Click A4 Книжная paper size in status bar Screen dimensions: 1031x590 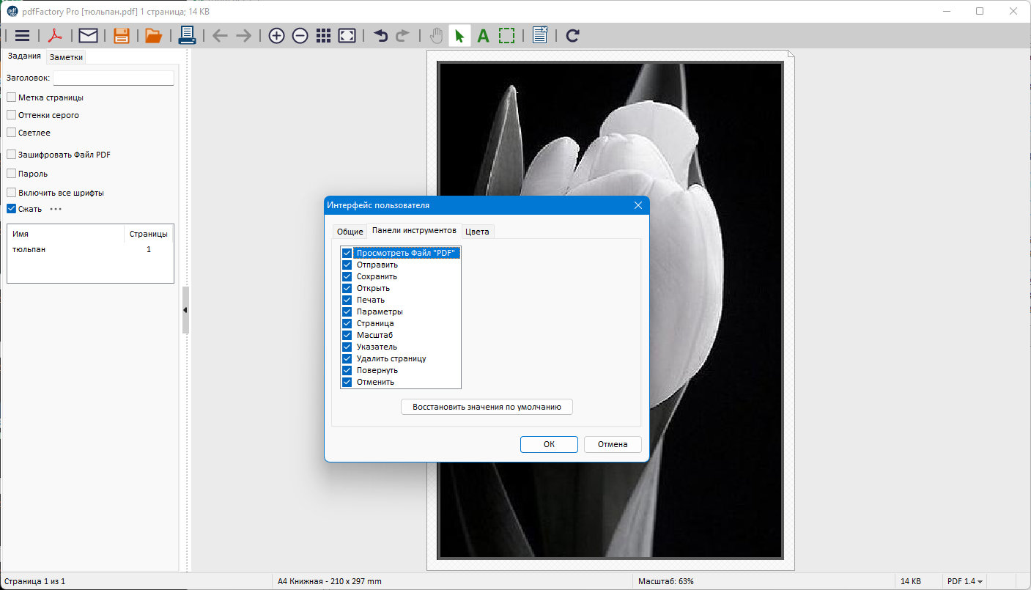coord(330,581)
